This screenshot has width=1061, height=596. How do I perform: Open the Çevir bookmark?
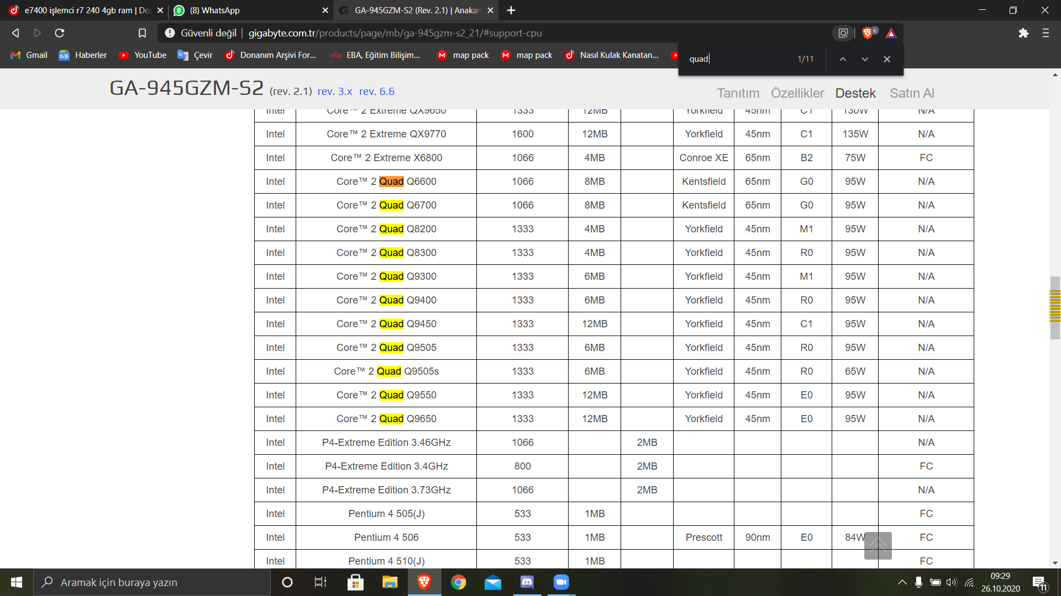(195, 55)
